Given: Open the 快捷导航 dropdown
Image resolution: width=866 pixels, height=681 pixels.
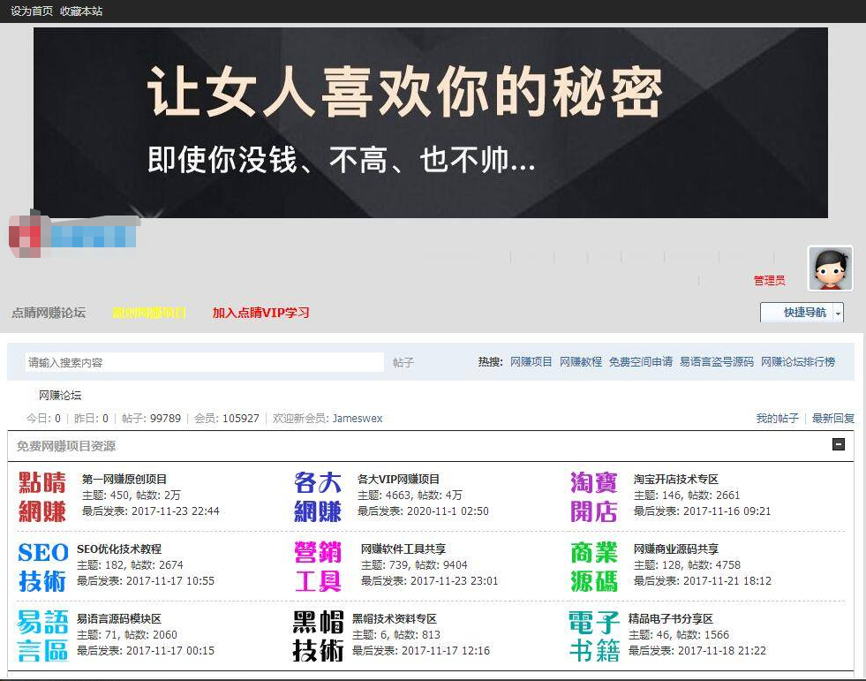Looking at the screenshot, I should point(802,313).
